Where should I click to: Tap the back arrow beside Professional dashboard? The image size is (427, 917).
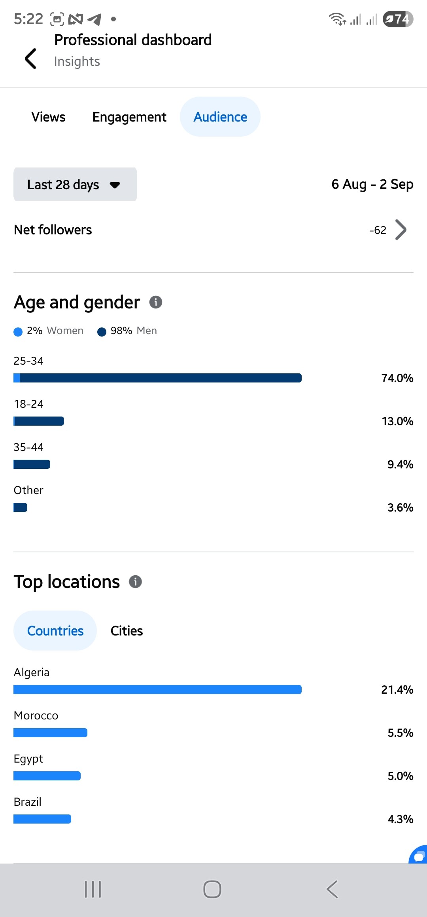(x=31, y=59)
